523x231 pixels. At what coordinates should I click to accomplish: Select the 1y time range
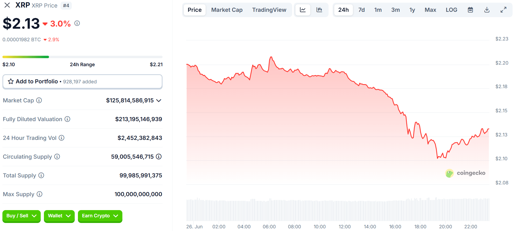412,10
